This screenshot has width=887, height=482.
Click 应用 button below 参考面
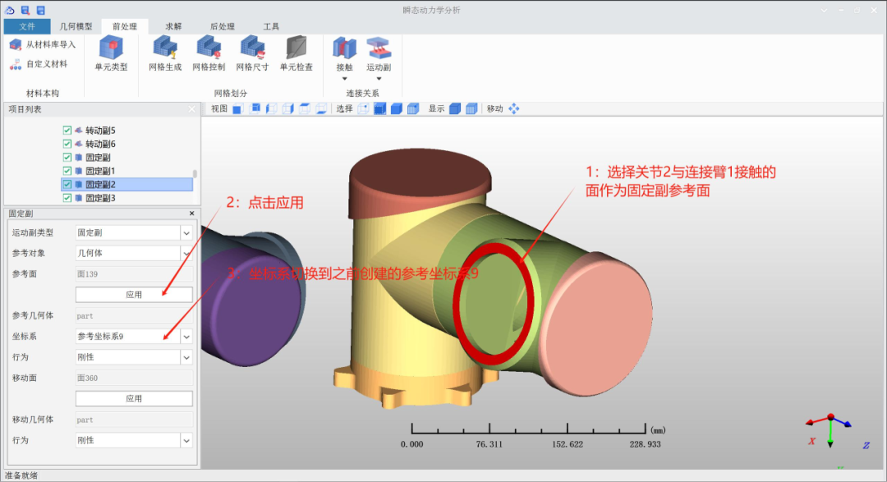point(134,295)
